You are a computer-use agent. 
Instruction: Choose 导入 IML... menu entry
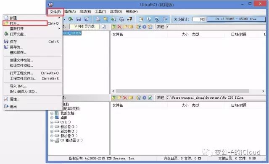[x=32, y=86]
